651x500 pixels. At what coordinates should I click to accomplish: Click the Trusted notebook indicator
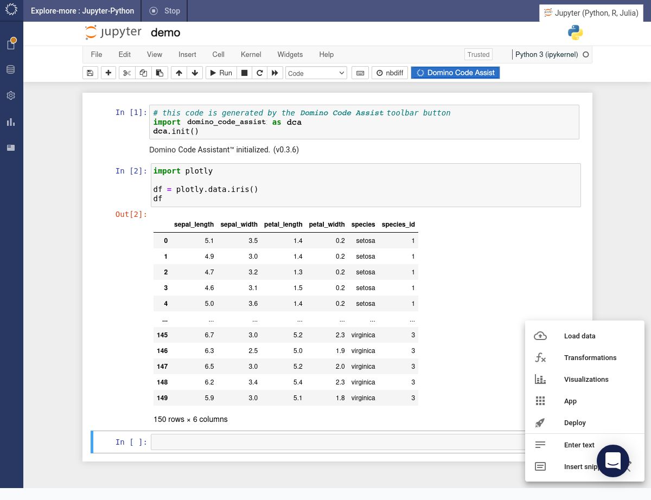point(478,54)
